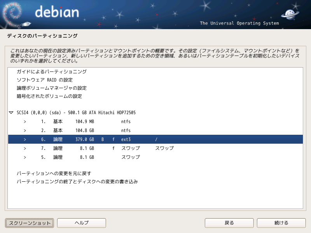
Task: Click the arrow beside partition 6
Action: point(25,139)
